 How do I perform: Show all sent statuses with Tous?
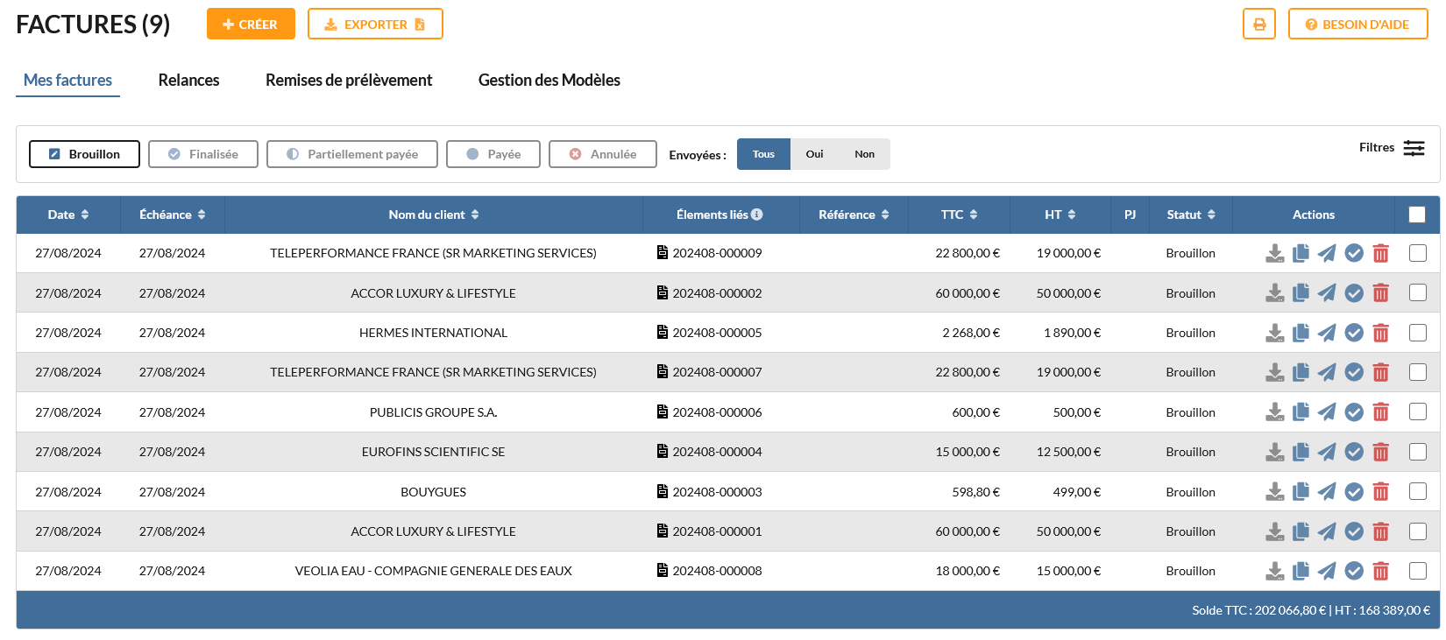click(763, 154)
